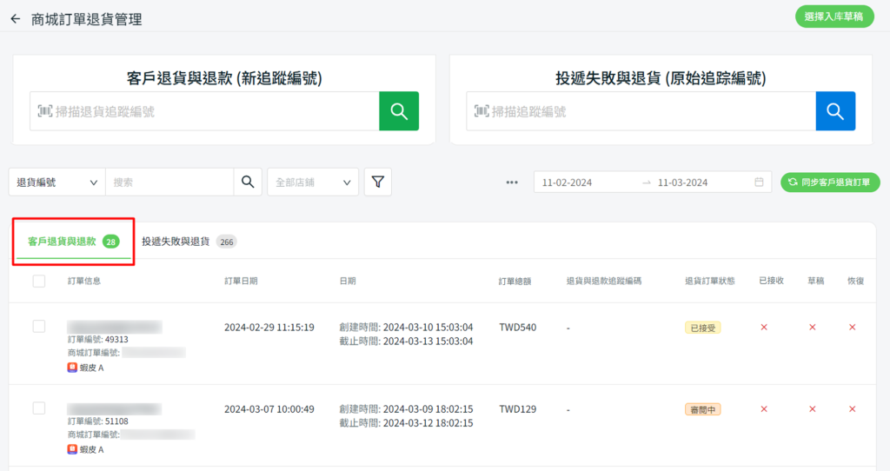
Task: Click the calendar icon in date range
Action: (x=759, y=182)
